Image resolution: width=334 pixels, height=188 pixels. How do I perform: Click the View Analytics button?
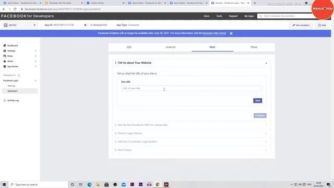point(301,25)
